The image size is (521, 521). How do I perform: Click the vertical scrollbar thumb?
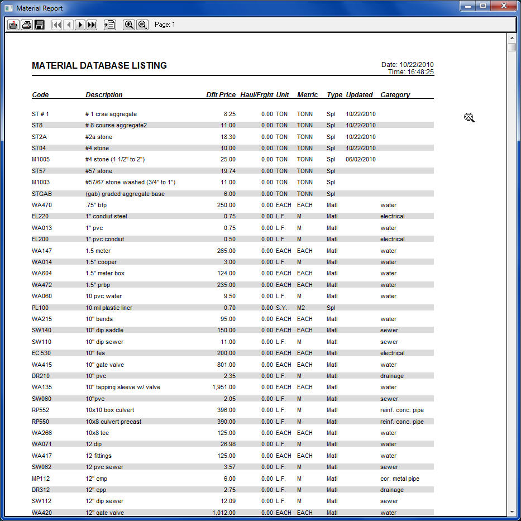click(x=512, y=47)
